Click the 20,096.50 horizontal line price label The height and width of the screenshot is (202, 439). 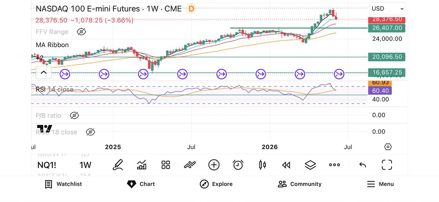(x=387, y=57)
